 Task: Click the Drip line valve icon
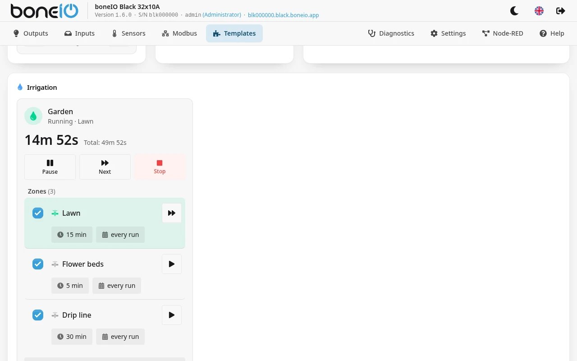click(x=55, y=315)
